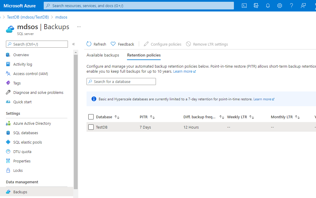Select the TestDB row checkbox
316x198 pixels.
click(x=91, y=127)
